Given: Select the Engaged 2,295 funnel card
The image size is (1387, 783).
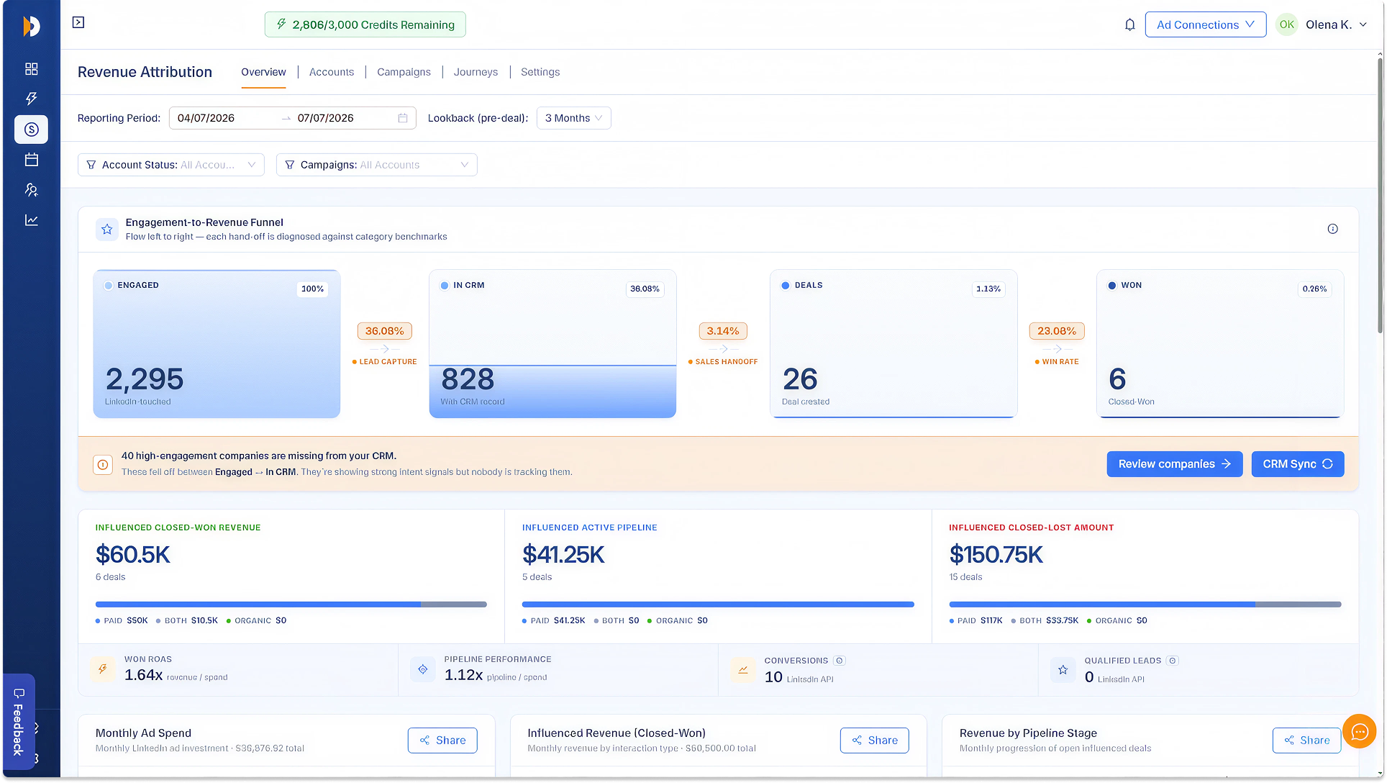Looking at the screenshot, I should pyautogui.click(x=217, y=344).
